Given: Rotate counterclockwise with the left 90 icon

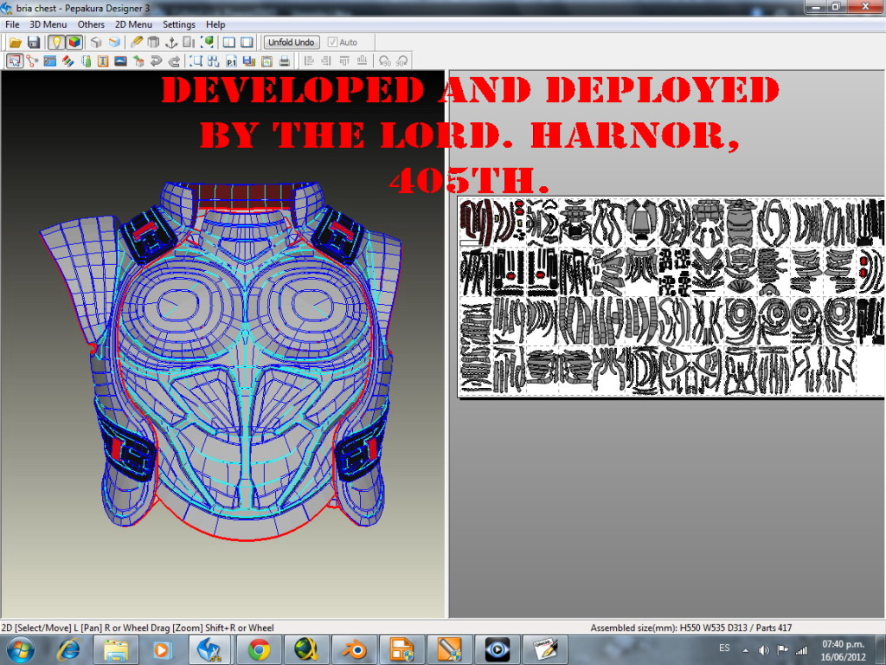Looking at the screenshot, I should click(x=384, y=61).
